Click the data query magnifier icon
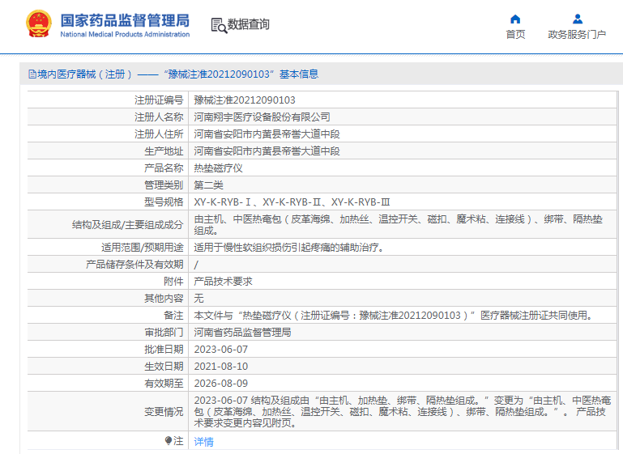The height and width of the screenshot is (454, 623). tap(219, 25)
